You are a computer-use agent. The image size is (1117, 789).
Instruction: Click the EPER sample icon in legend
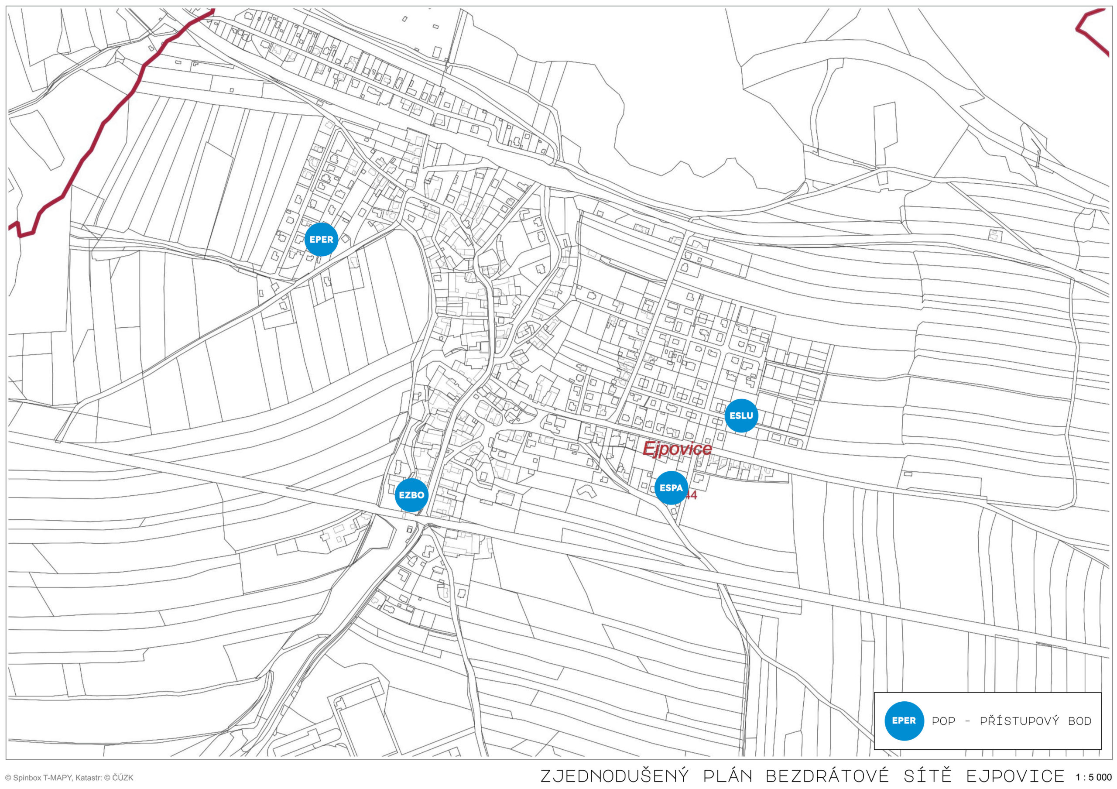(904, 720)
